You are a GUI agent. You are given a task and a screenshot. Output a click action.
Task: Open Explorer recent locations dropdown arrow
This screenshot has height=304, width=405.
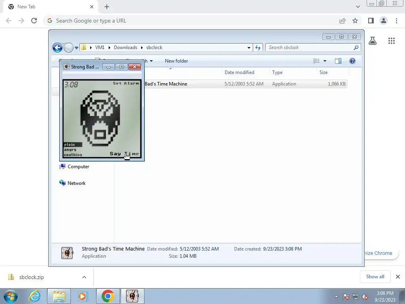point(76,48)
